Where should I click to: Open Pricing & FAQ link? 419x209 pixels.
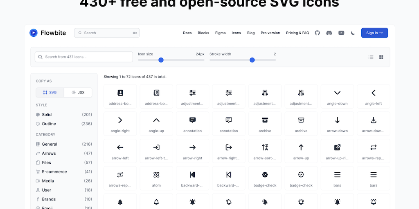tap(297, 33)
